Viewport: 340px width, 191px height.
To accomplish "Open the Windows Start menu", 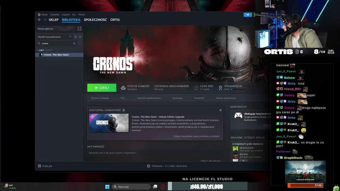I will [107, 187].
